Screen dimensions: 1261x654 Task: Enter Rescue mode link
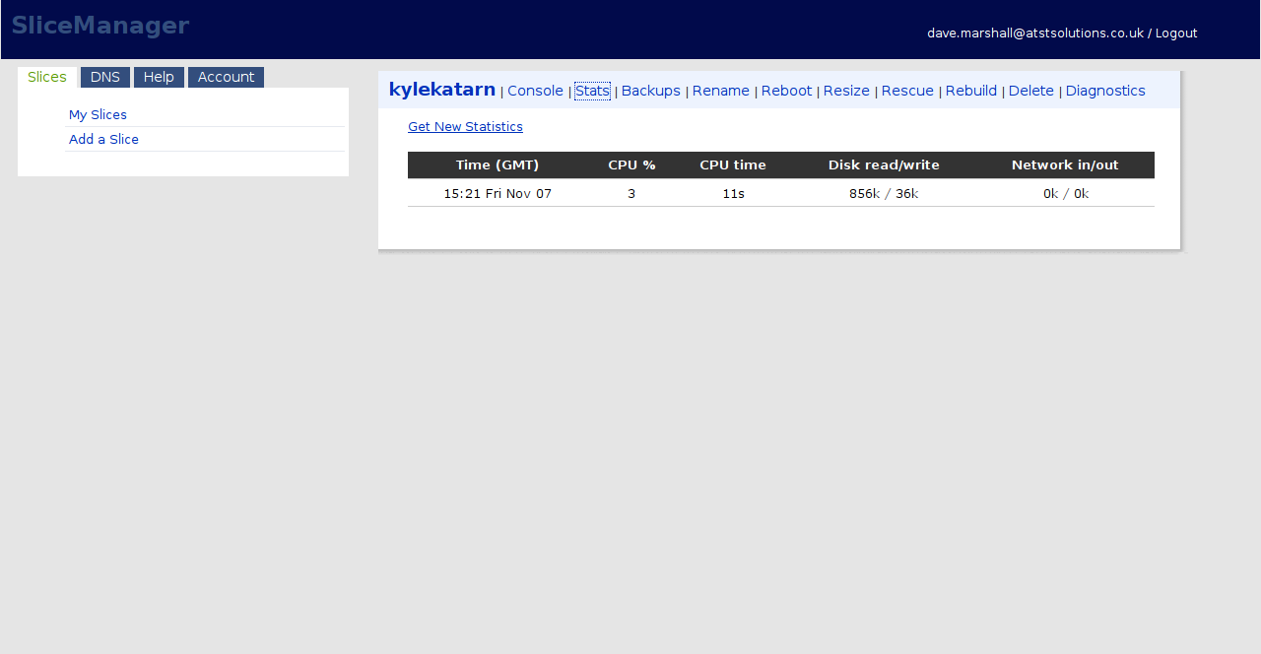pos(907,91)
